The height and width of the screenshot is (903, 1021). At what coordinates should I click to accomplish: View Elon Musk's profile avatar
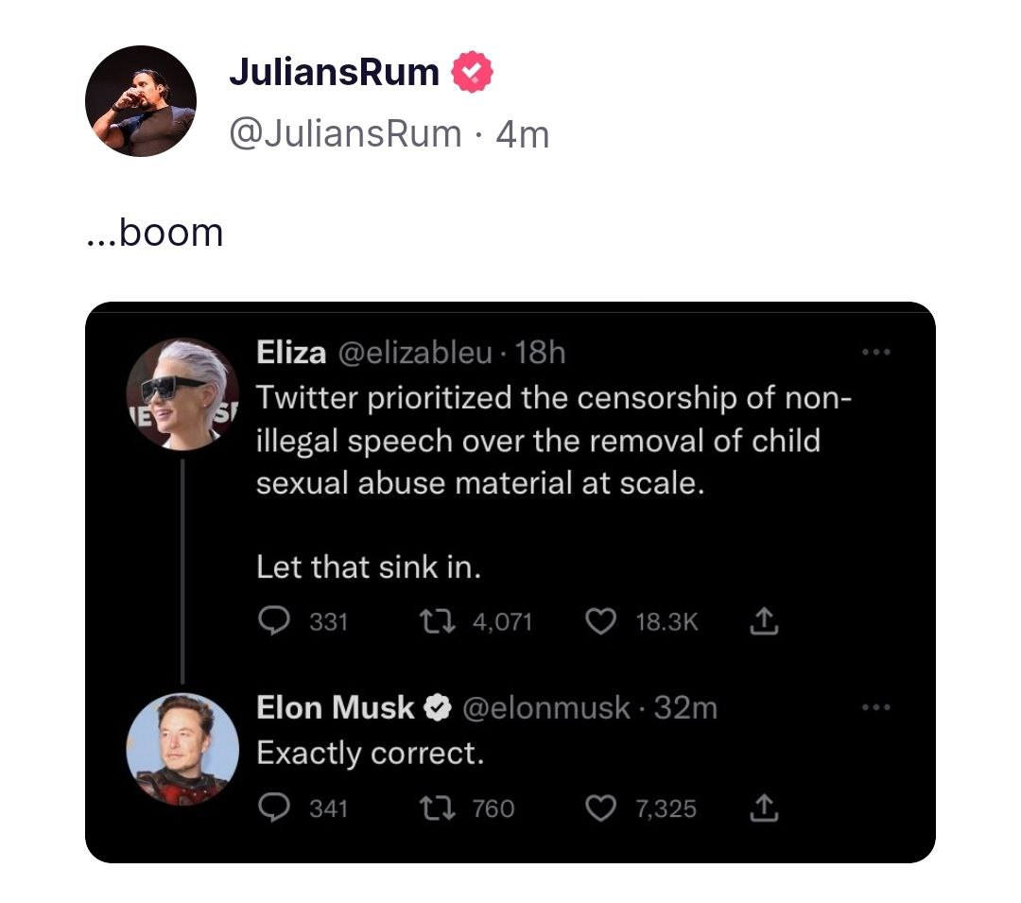[182, 749]
